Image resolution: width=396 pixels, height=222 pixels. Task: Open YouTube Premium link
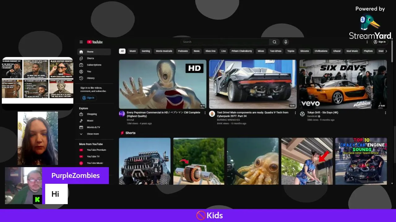pyautogui.click(x=94, y=150)
